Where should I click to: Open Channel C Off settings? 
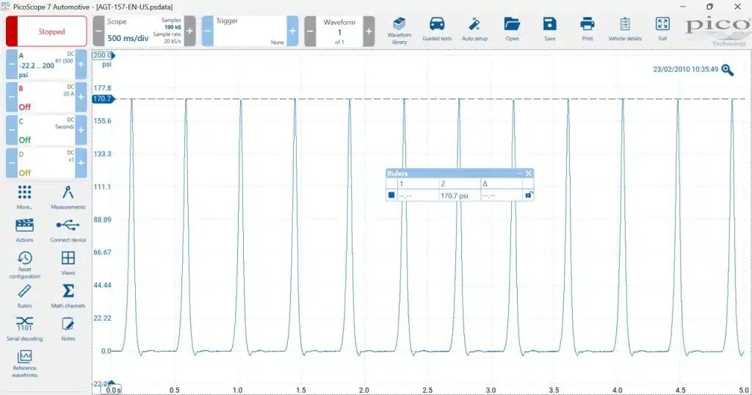(x=46, y=130)
